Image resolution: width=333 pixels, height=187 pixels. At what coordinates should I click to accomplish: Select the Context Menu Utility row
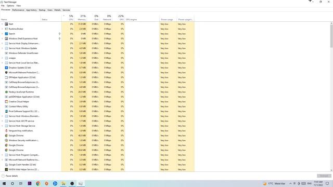pyautogui.click(x=97, y=106)
